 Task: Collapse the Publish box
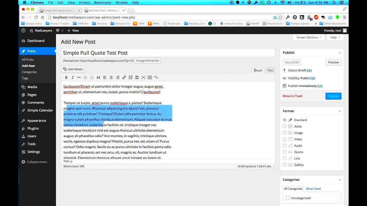pyautogui.click(x=339, y=53)
